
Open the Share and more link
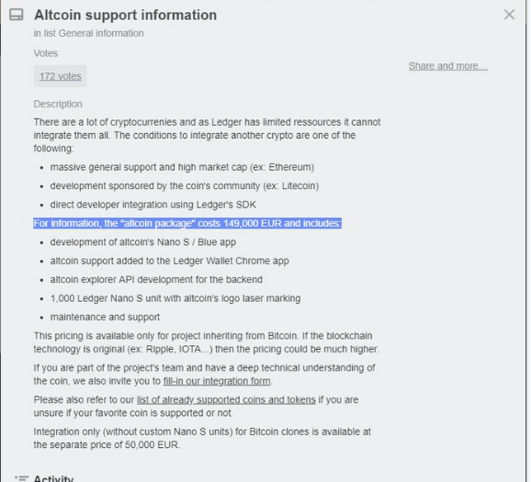coord(448,66)
